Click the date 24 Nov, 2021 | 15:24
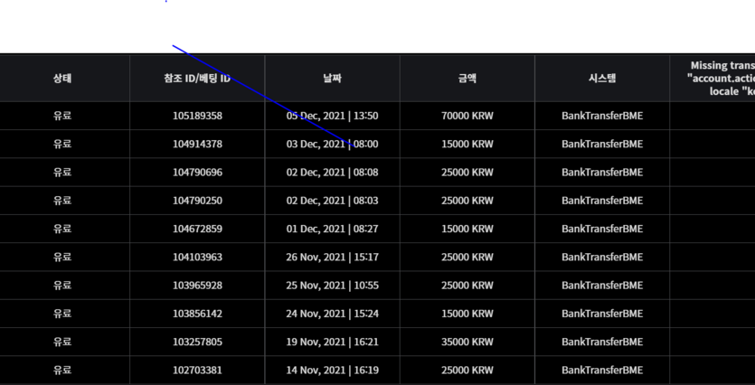Screen dimensions: 755x385 tap(332, 314)
